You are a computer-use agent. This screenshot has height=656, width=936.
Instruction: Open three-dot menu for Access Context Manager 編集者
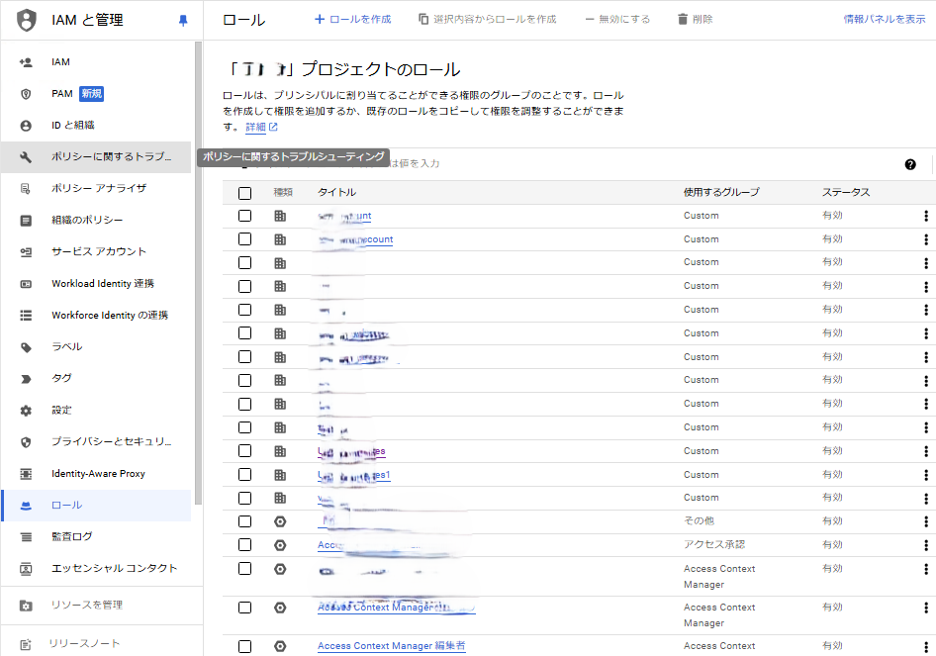926,646
